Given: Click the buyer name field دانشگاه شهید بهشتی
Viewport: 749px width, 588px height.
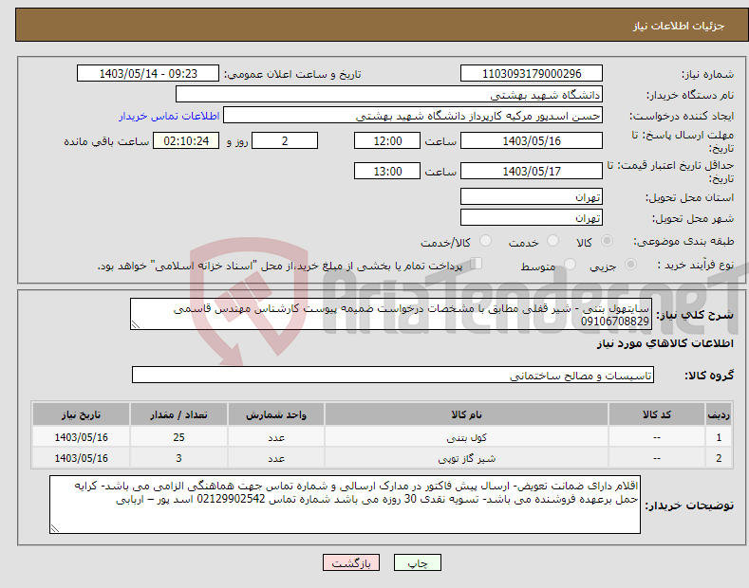Looking at the screenshot, I should 389,95.
